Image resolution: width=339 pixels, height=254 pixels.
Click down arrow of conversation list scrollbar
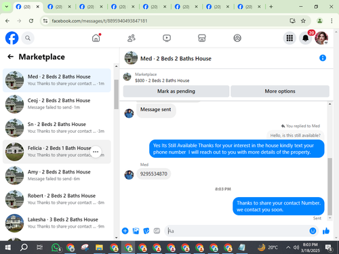[116, 238]
